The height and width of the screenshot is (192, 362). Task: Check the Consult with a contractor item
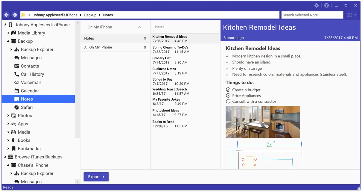click(x=228, y=102)
